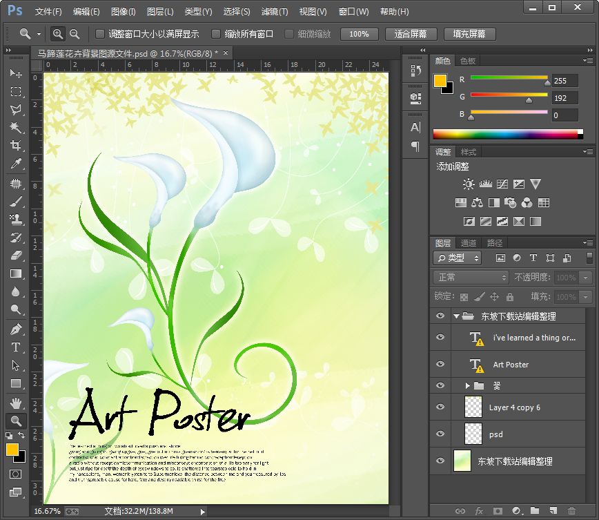The width and height of the screenshot is (599, 520).
Task: Click the 适合屏幕 button
Action: (411, 34)
